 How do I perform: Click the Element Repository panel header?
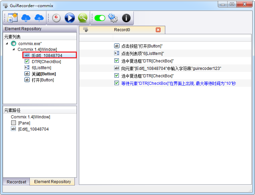click(40, 29)
